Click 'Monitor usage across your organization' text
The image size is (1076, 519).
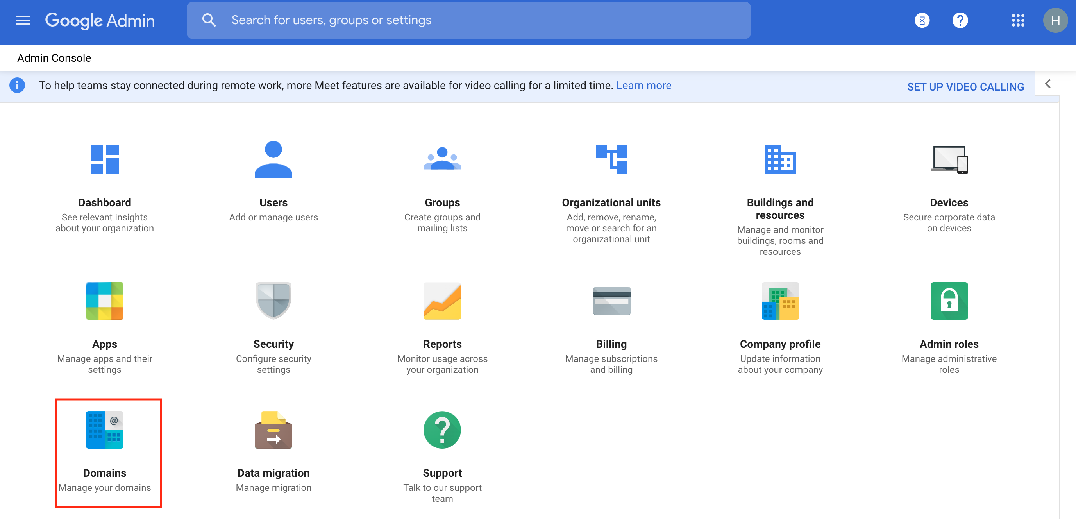click(x=442, y=364)
